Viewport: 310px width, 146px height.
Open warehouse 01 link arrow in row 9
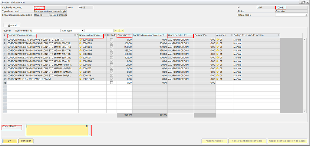[217, 68]
